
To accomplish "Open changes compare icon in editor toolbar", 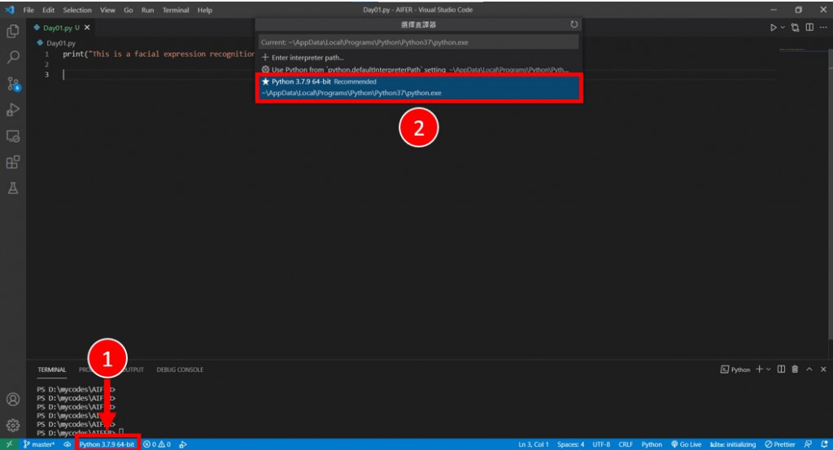I will [796, 28].
